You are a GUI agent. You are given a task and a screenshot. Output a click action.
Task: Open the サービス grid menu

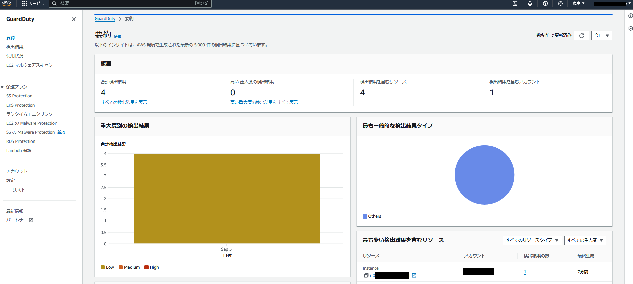point(33,3)
